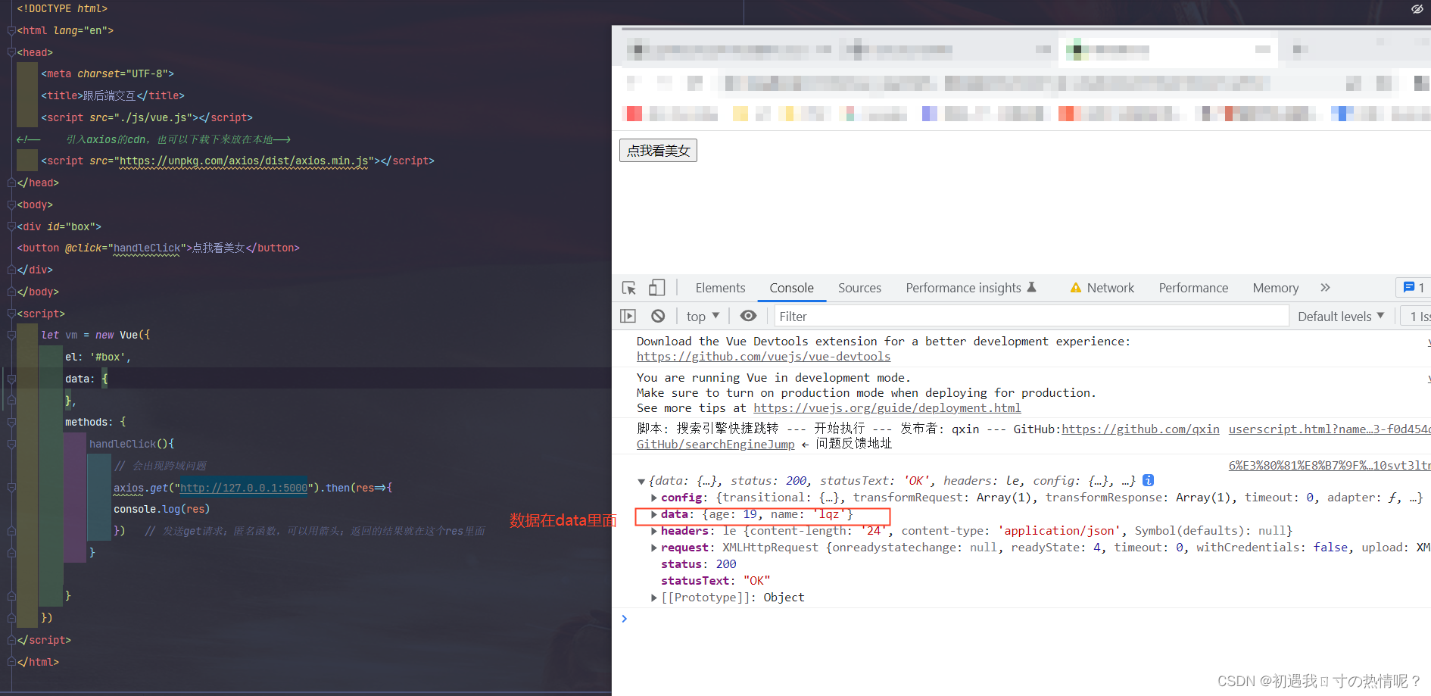1431x696 pixels.
Task: Click the console prompt caret to type a command
Action: (625, 619)
